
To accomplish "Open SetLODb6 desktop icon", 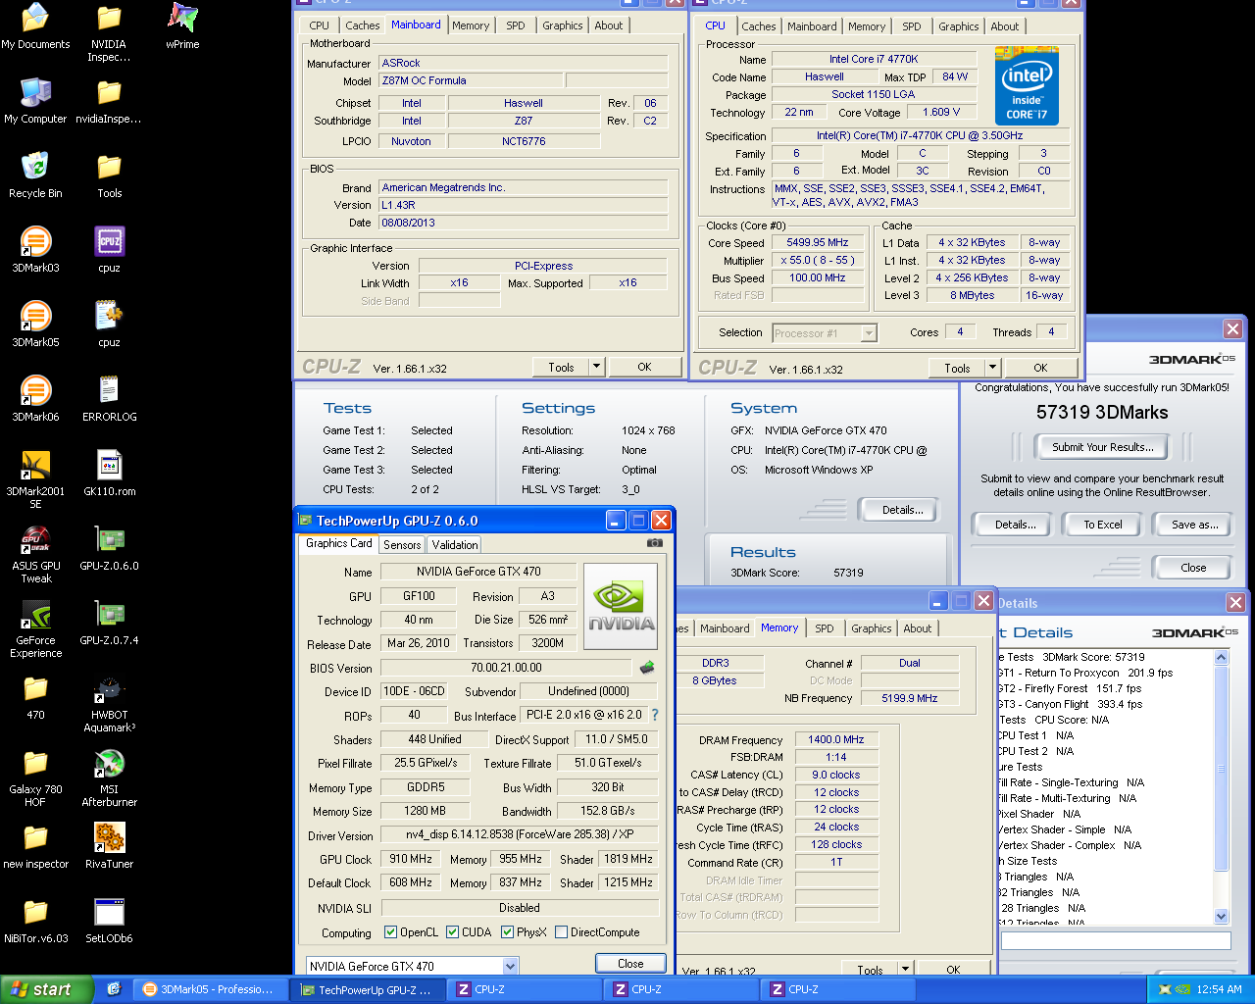I will coord(109,919).
